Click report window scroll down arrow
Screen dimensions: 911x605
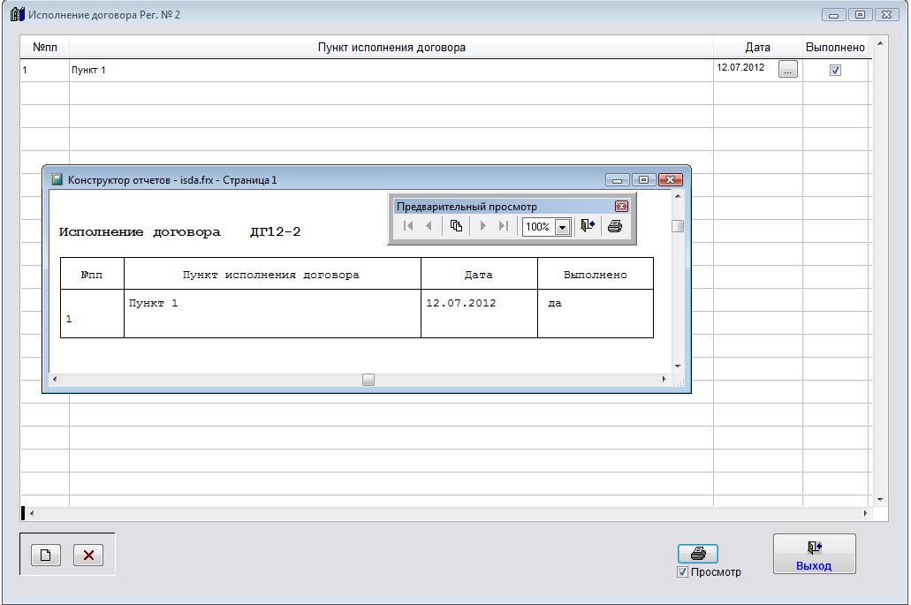tap(678, 367)
